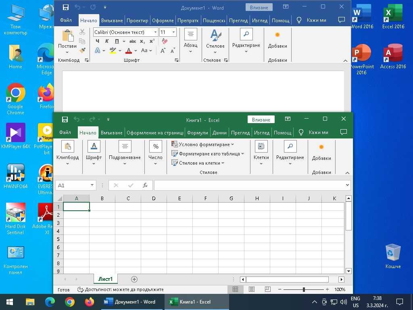Screen dimensions: 413x310
Task: Click Excel's Select All corner triangle
Action: pos(59,198)
